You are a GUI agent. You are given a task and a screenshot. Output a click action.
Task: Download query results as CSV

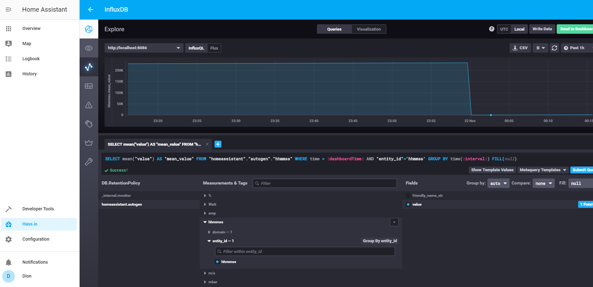coord(520,48)
